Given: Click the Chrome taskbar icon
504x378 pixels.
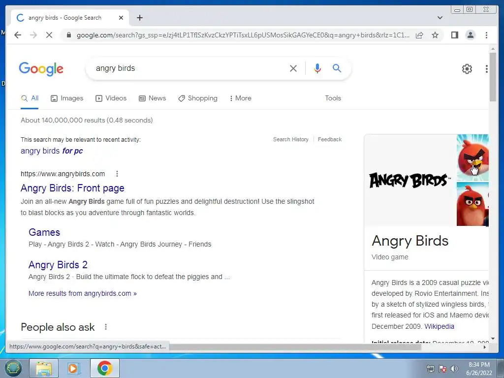Looking at the screenshot, I should tap(104, 368).
